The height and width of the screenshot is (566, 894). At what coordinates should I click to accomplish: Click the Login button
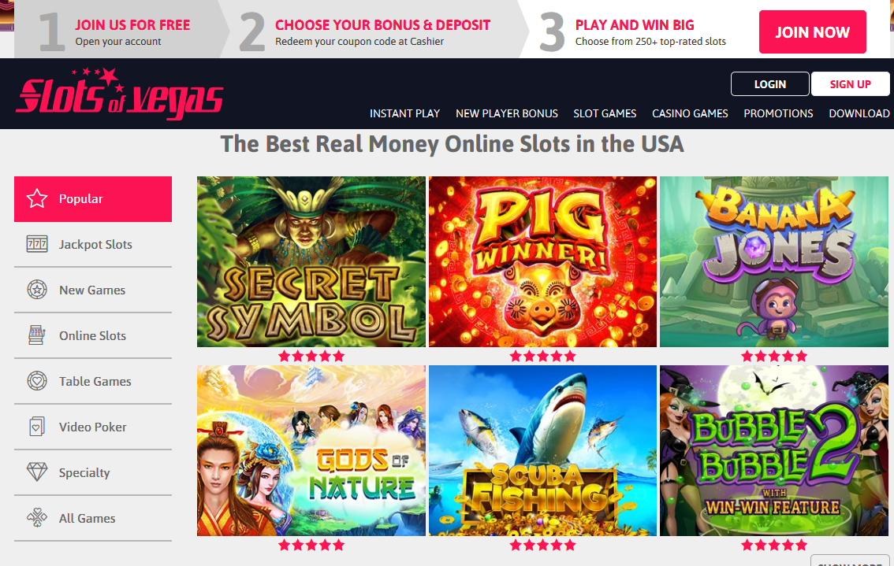click(769, 84)
